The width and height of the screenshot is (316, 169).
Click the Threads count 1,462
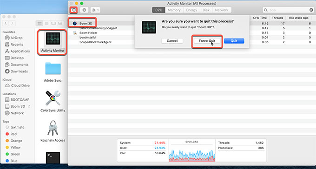coord(259,143)
